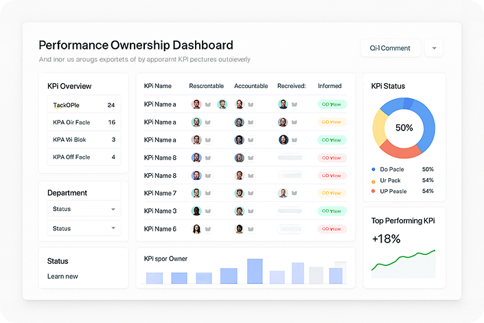Open the green View badge for KPi Name 3
This screenshot has height=323, width=484.
(332, 211)
